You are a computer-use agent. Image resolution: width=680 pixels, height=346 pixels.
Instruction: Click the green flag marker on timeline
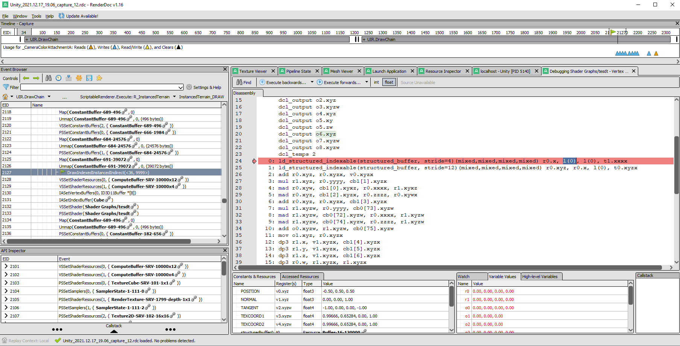tap(613, 32)
